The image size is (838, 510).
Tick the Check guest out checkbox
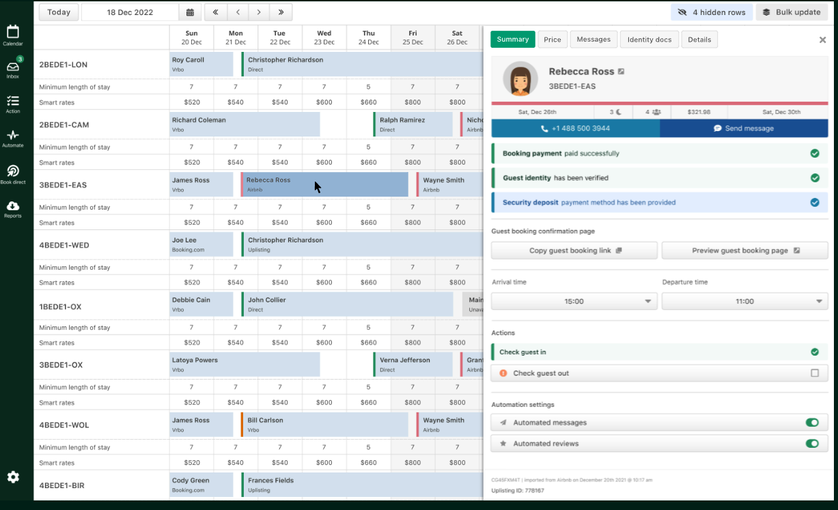point(814,373)
